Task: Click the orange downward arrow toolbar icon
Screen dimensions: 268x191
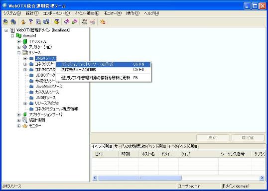Action: click(23, 22)
